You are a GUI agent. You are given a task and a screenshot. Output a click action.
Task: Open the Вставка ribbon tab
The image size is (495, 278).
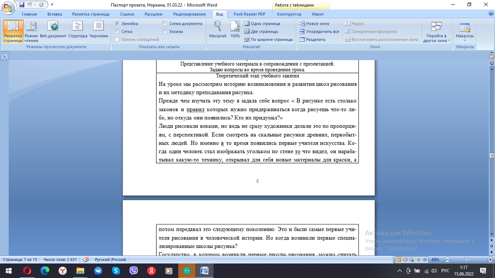pyautogui.click(x=54, y=14)
